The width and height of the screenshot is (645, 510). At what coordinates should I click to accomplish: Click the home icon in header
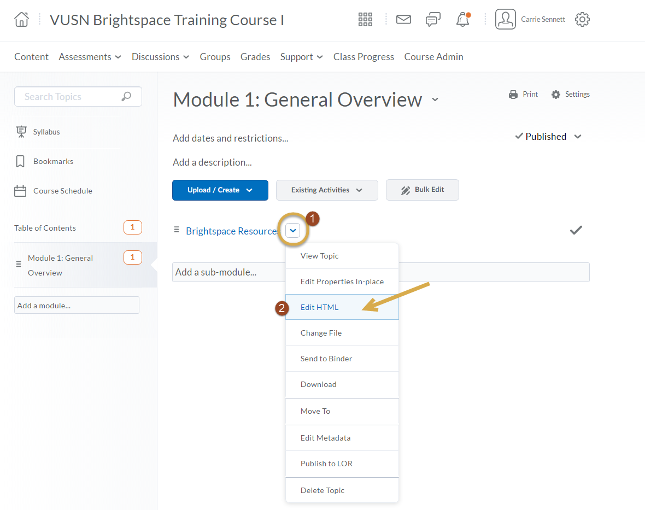pyautogui.click(x=21, y=20)
